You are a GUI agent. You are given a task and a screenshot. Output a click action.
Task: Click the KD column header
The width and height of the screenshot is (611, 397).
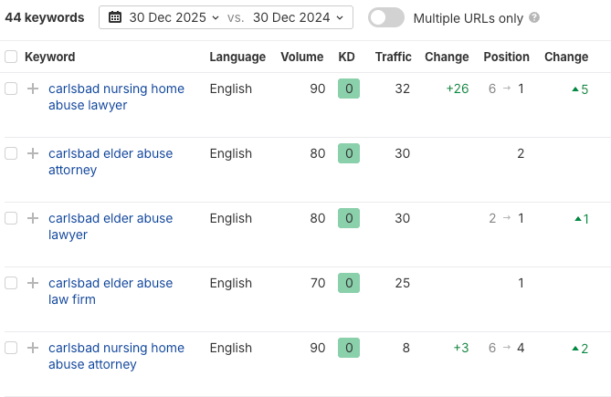(346, 57)
